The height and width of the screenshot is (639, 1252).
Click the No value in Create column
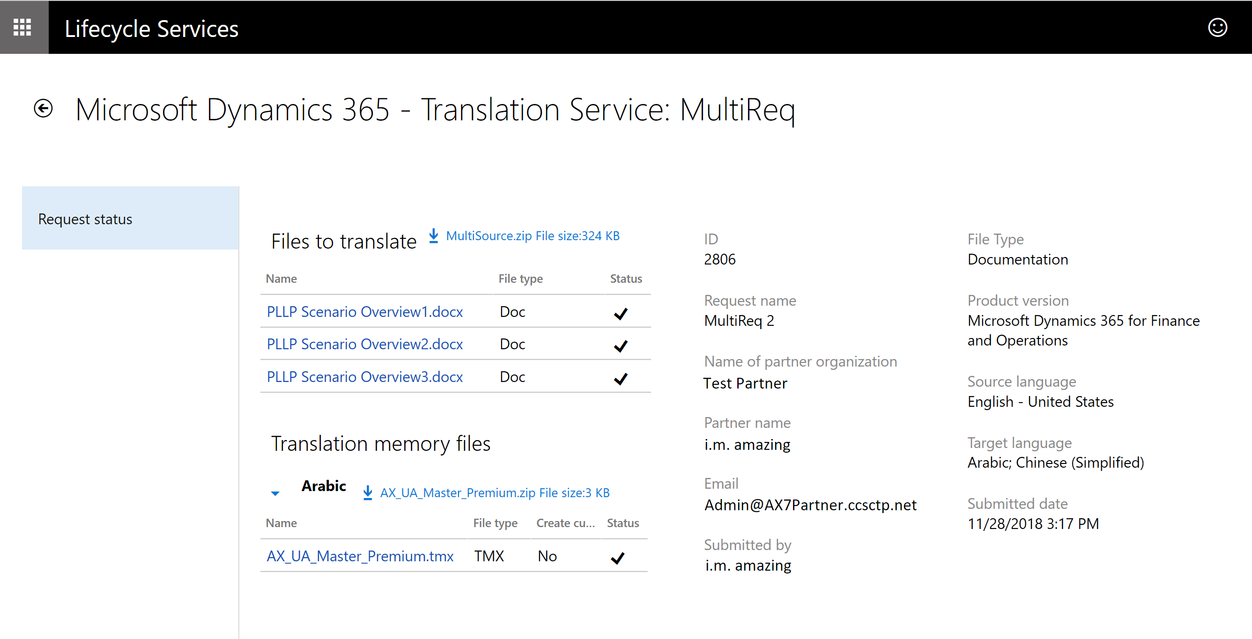click(x=547, y=556)
